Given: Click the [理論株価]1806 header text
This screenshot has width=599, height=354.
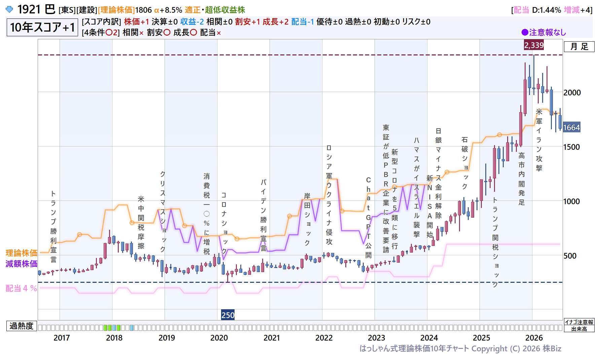Looking at the screenshot, I should (125, 10).
